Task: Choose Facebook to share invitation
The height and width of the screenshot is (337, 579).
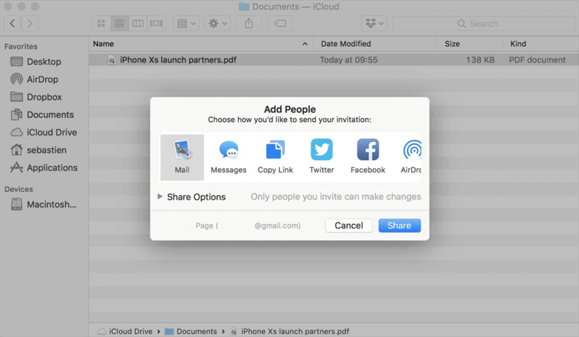Action: pyautogui.click(x=368, y=157)
